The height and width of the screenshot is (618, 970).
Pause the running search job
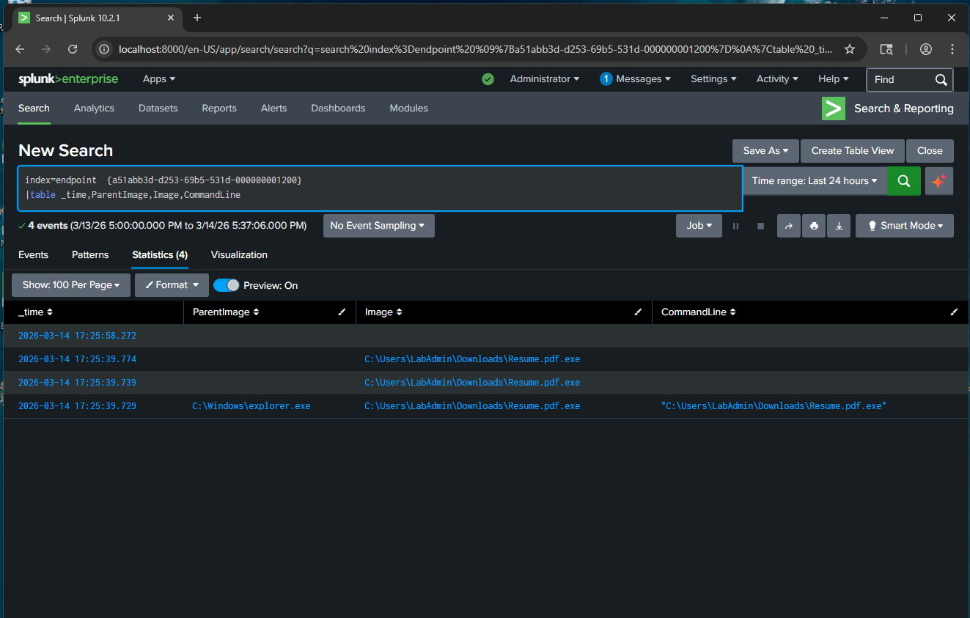pos(735,226)
